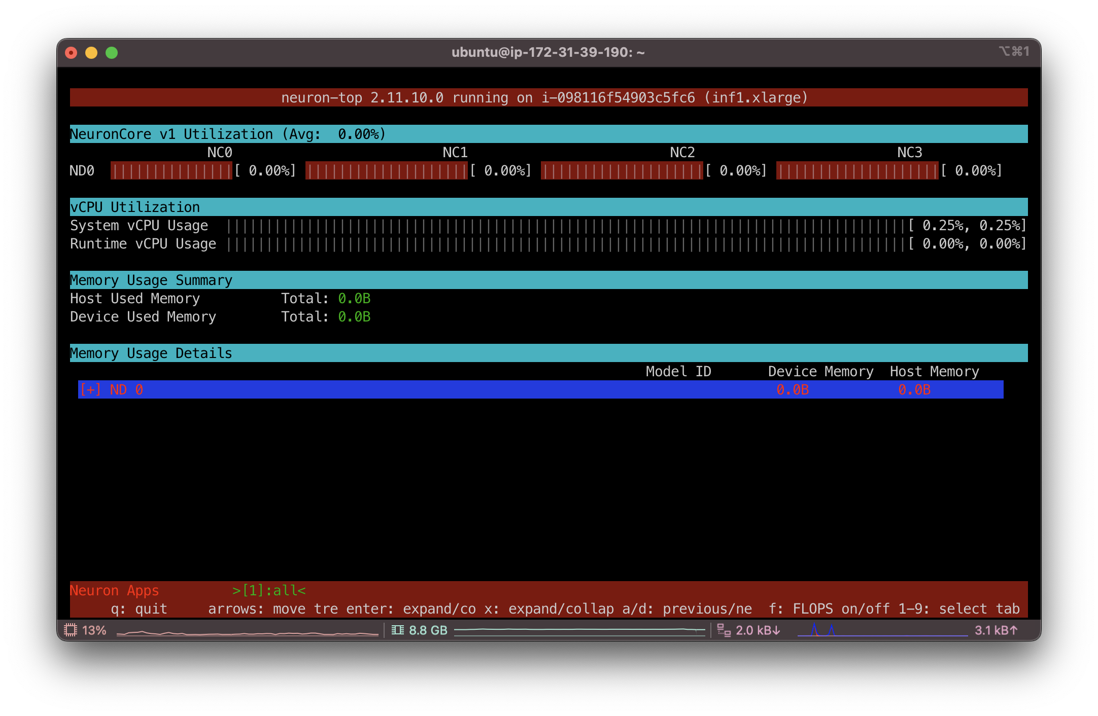Minimize the terminal with yellow button
The width and height of the screenshot is (1098, 716).
[x=91, y=53]
